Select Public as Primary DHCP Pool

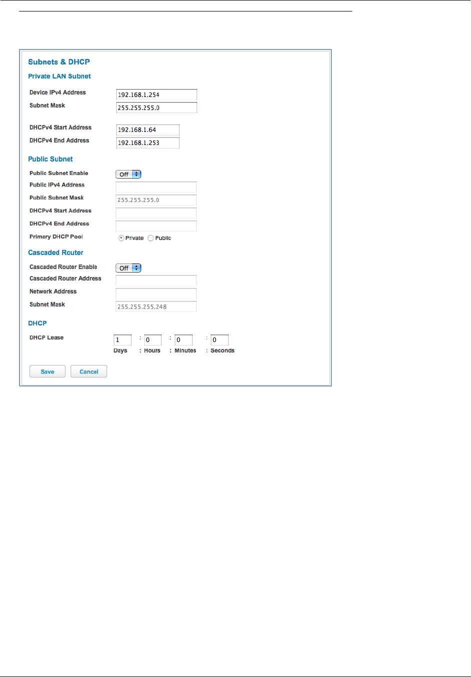(151, 238)
